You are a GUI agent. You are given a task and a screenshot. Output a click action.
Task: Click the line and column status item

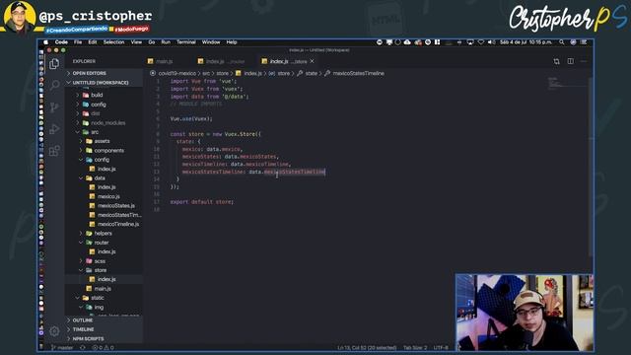click(x=367, y=348)
